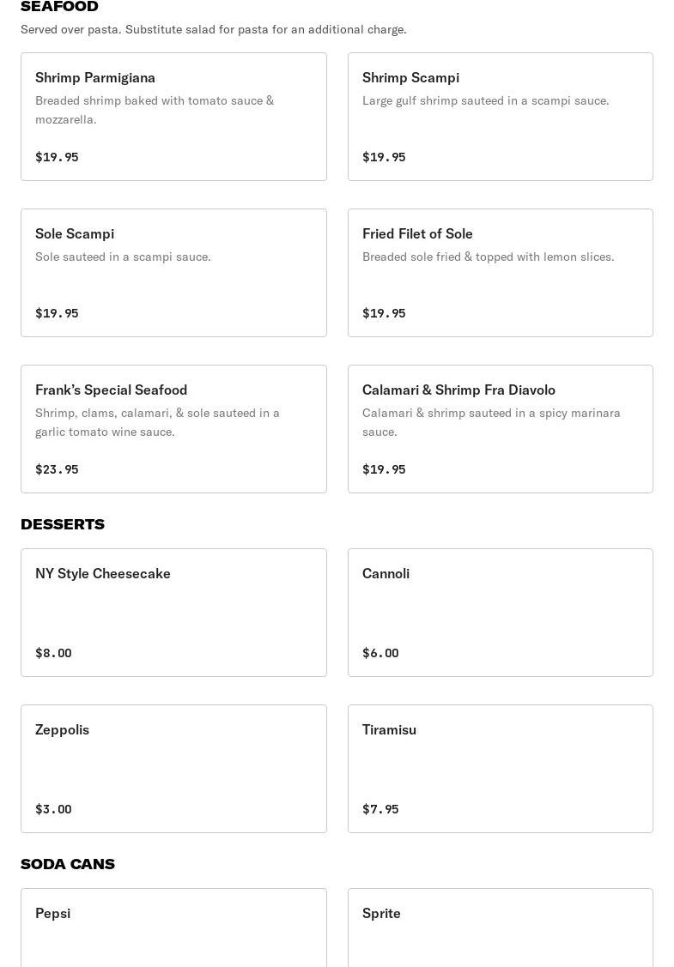This screenshot has height=967, width=674.
Task: Choose Sole Scampi from the seafood list
Action: pos(173,273)
